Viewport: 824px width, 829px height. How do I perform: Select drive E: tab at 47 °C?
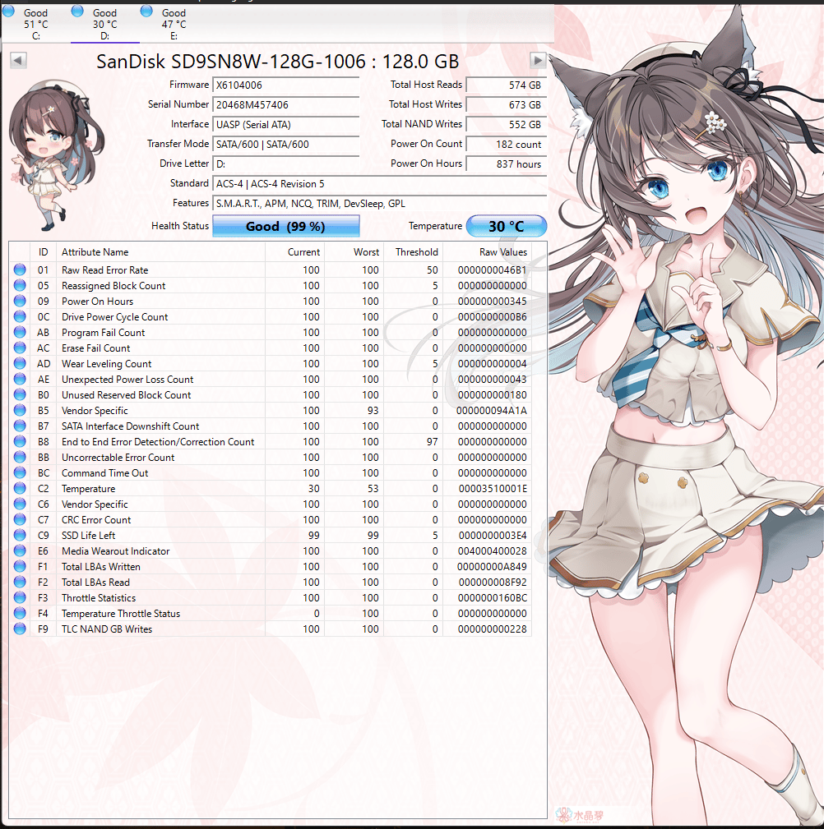(174, 24)
